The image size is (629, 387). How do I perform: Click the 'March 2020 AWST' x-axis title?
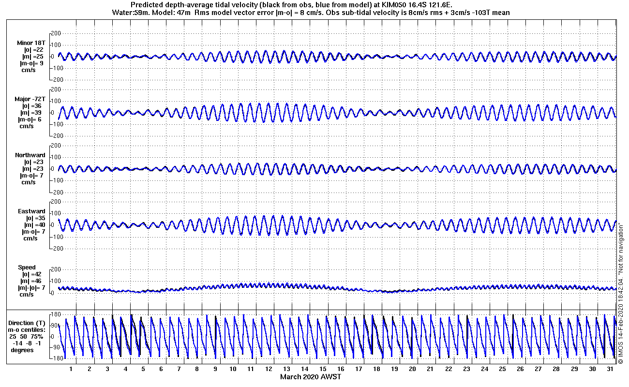[x=311, y=376]
